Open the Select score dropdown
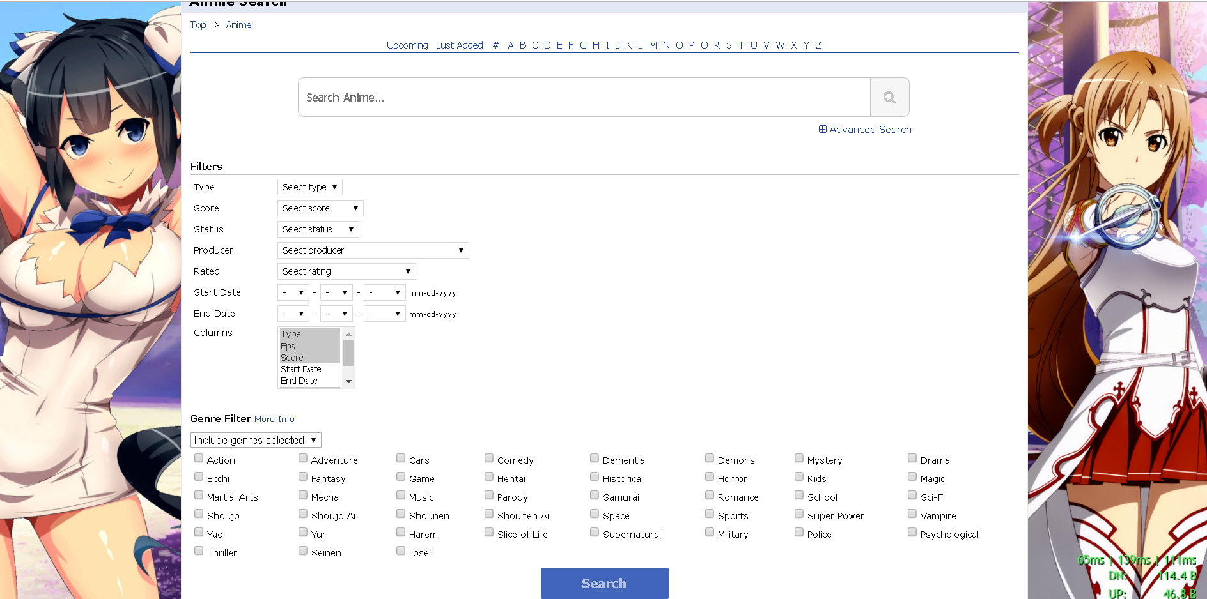 tap(320, 208)
